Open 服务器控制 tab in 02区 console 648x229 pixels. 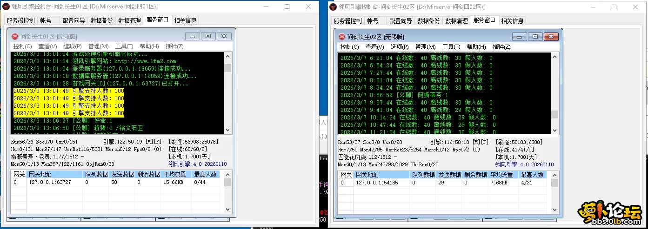347,21
